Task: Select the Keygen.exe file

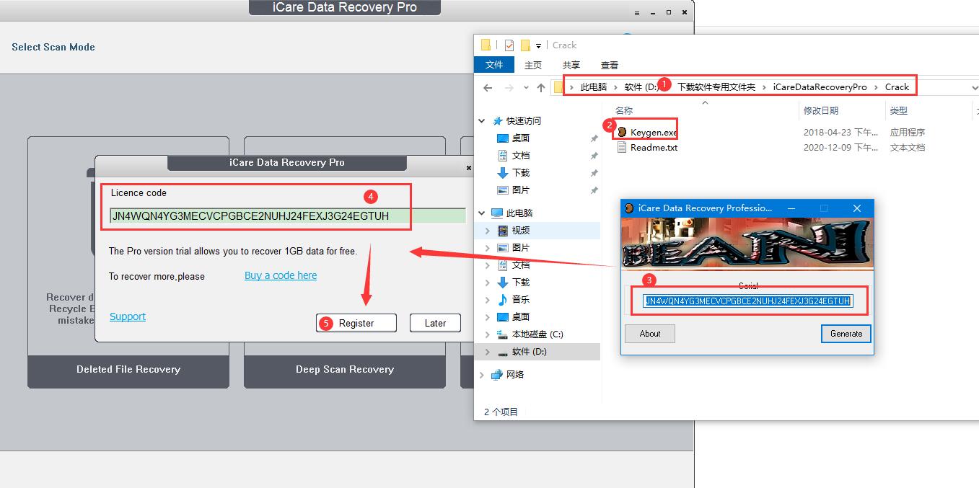Action: 654,133
